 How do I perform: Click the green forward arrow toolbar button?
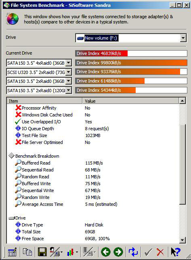118,252
